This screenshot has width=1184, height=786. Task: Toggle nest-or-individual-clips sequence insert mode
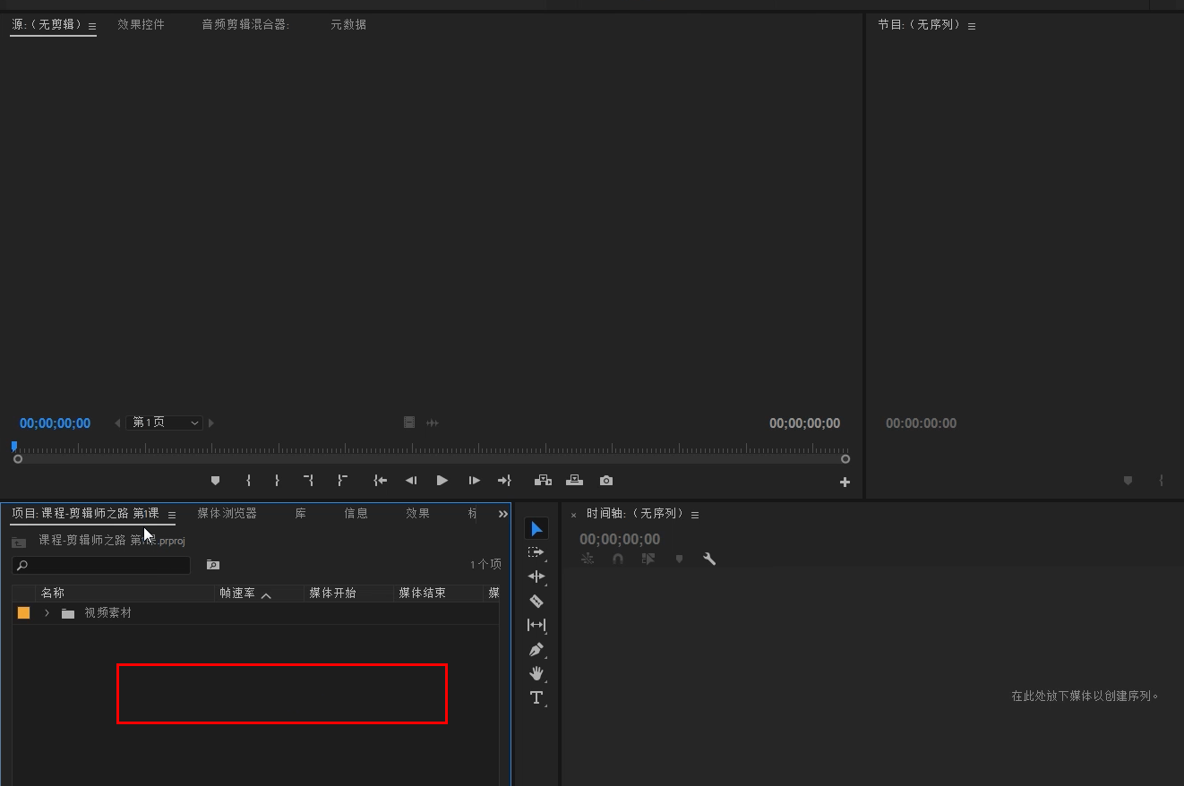588,559
